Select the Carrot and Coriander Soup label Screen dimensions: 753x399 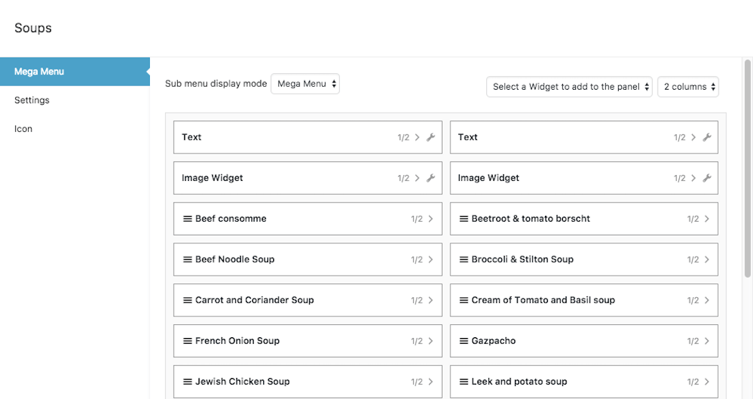(255, 300)
